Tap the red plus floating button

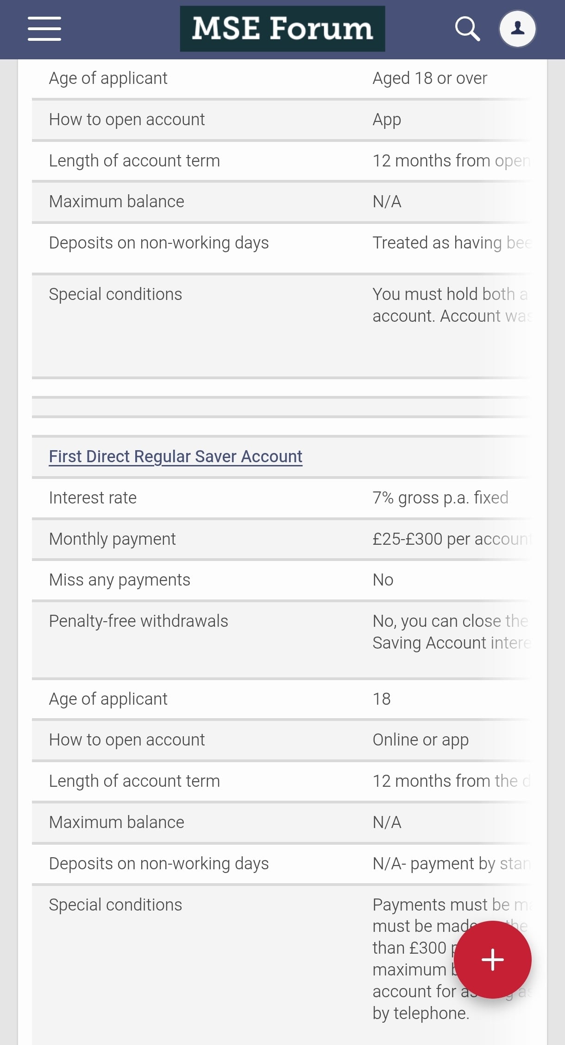coord(492,959)
